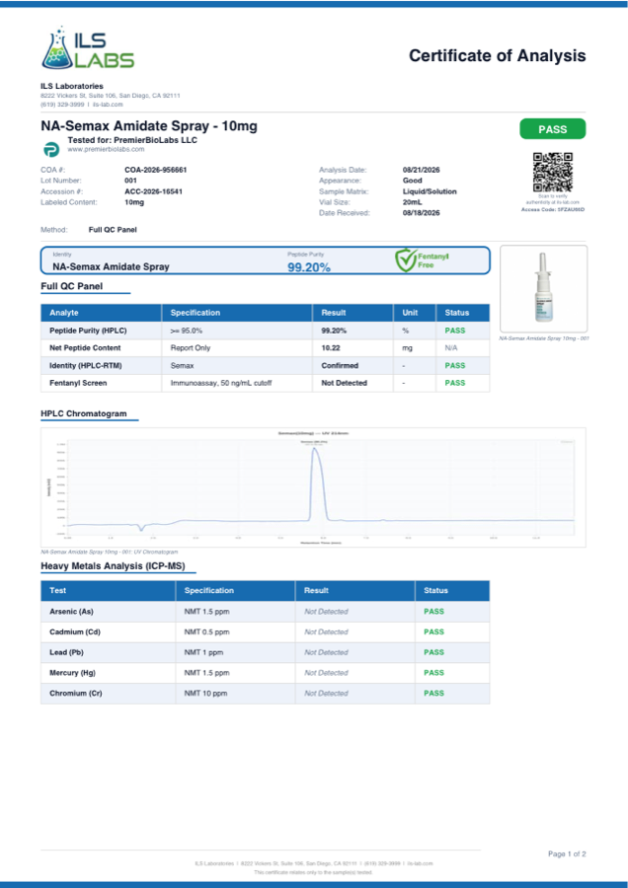Click the Appearance value Good

point(412,181)
